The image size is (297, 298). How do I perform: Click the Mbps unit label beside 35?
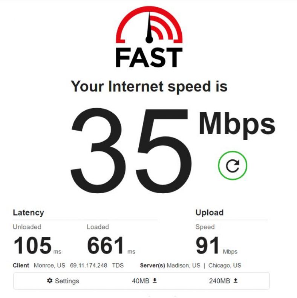[237, 125]
